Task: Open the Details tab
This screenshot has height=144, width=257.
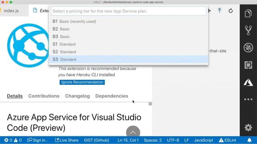Action: (15, 96)
